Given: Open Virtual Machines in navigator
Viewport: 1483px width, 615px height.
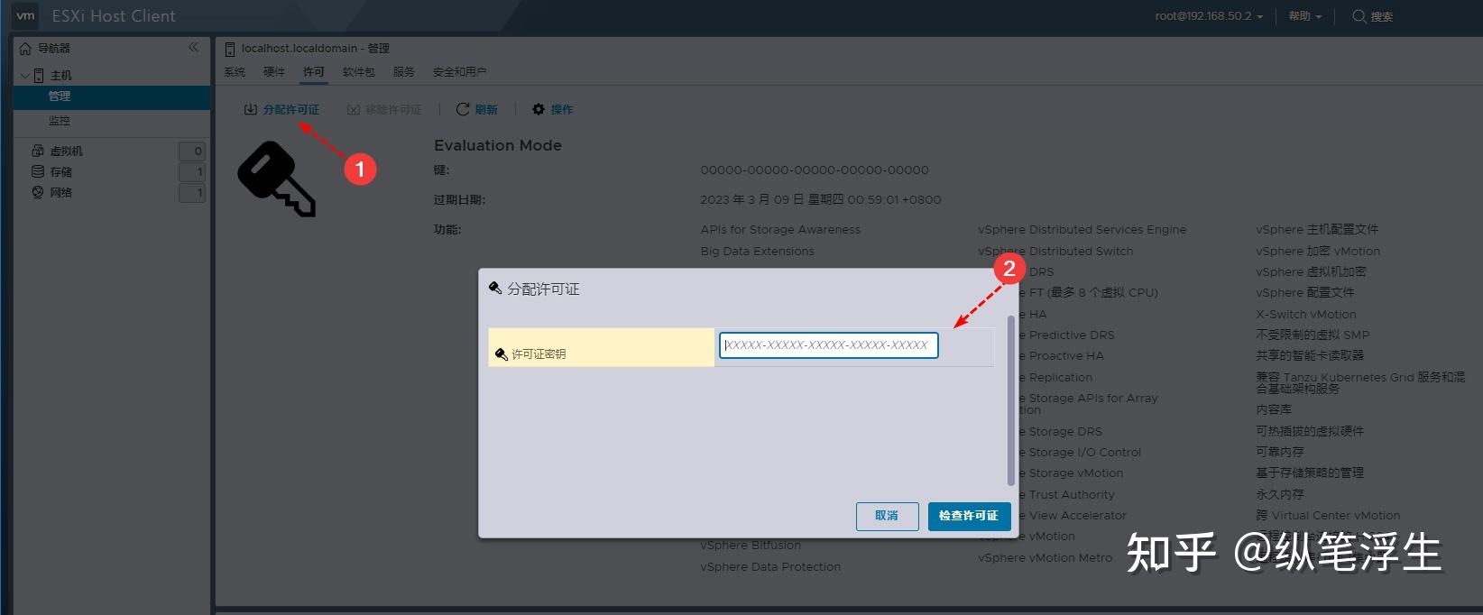Looking at the screenshot, I should point(67,151).
